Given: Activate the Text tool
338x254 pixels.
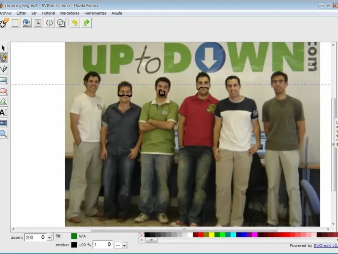Looking at the screenshot, I should point(3,112).
